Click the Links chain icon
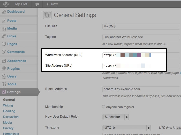The image size is (181, 135). [x=4, y=36]
